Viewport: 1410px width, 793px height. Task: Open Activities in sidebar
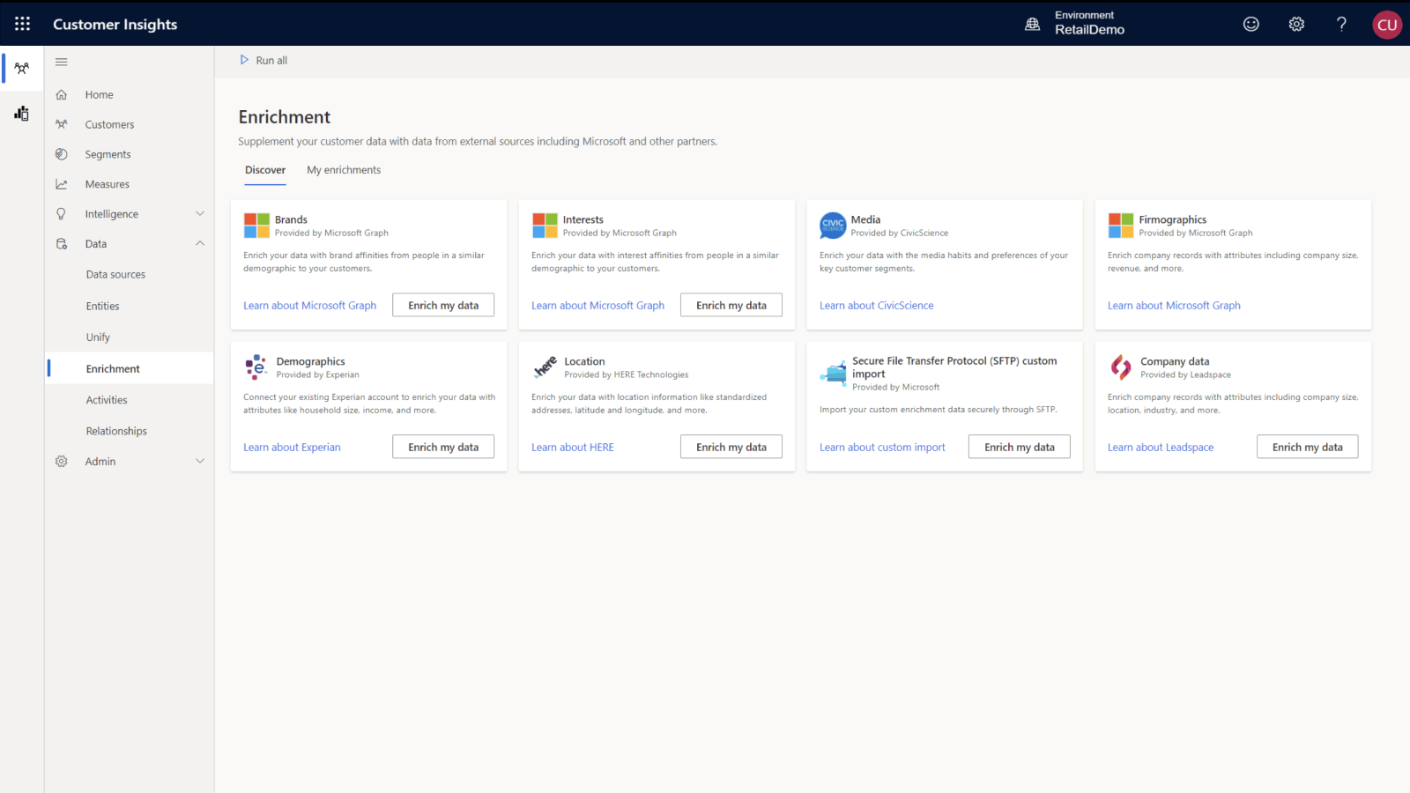tap(107, 400)
